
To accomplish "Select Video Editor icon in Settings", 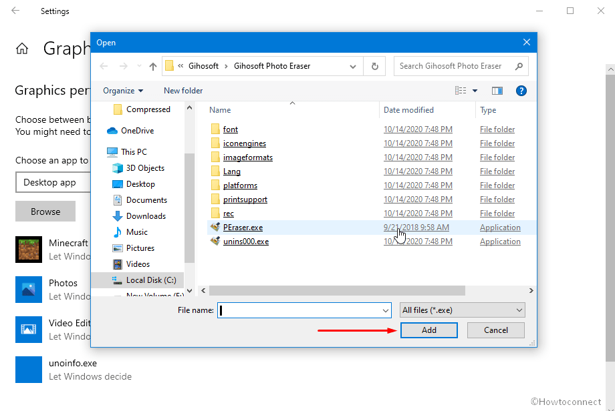I will click(29, 330).
